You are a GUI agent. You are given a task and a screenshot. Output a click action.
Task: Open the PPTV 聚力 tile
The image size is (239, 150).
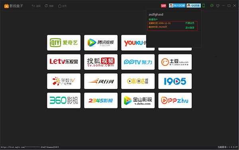coord(138,62)
